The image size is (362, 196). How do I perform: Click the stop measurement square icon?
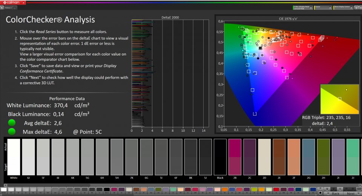coord(320,193)
